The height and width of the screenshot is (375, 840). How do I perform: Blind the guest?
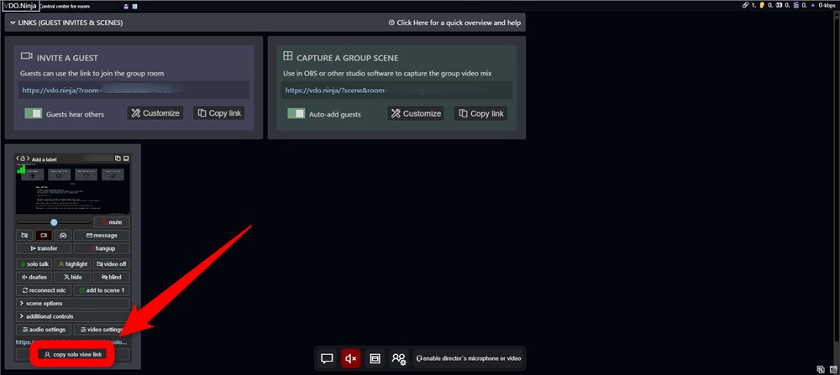pyautogui.click(x=112, y=277)
